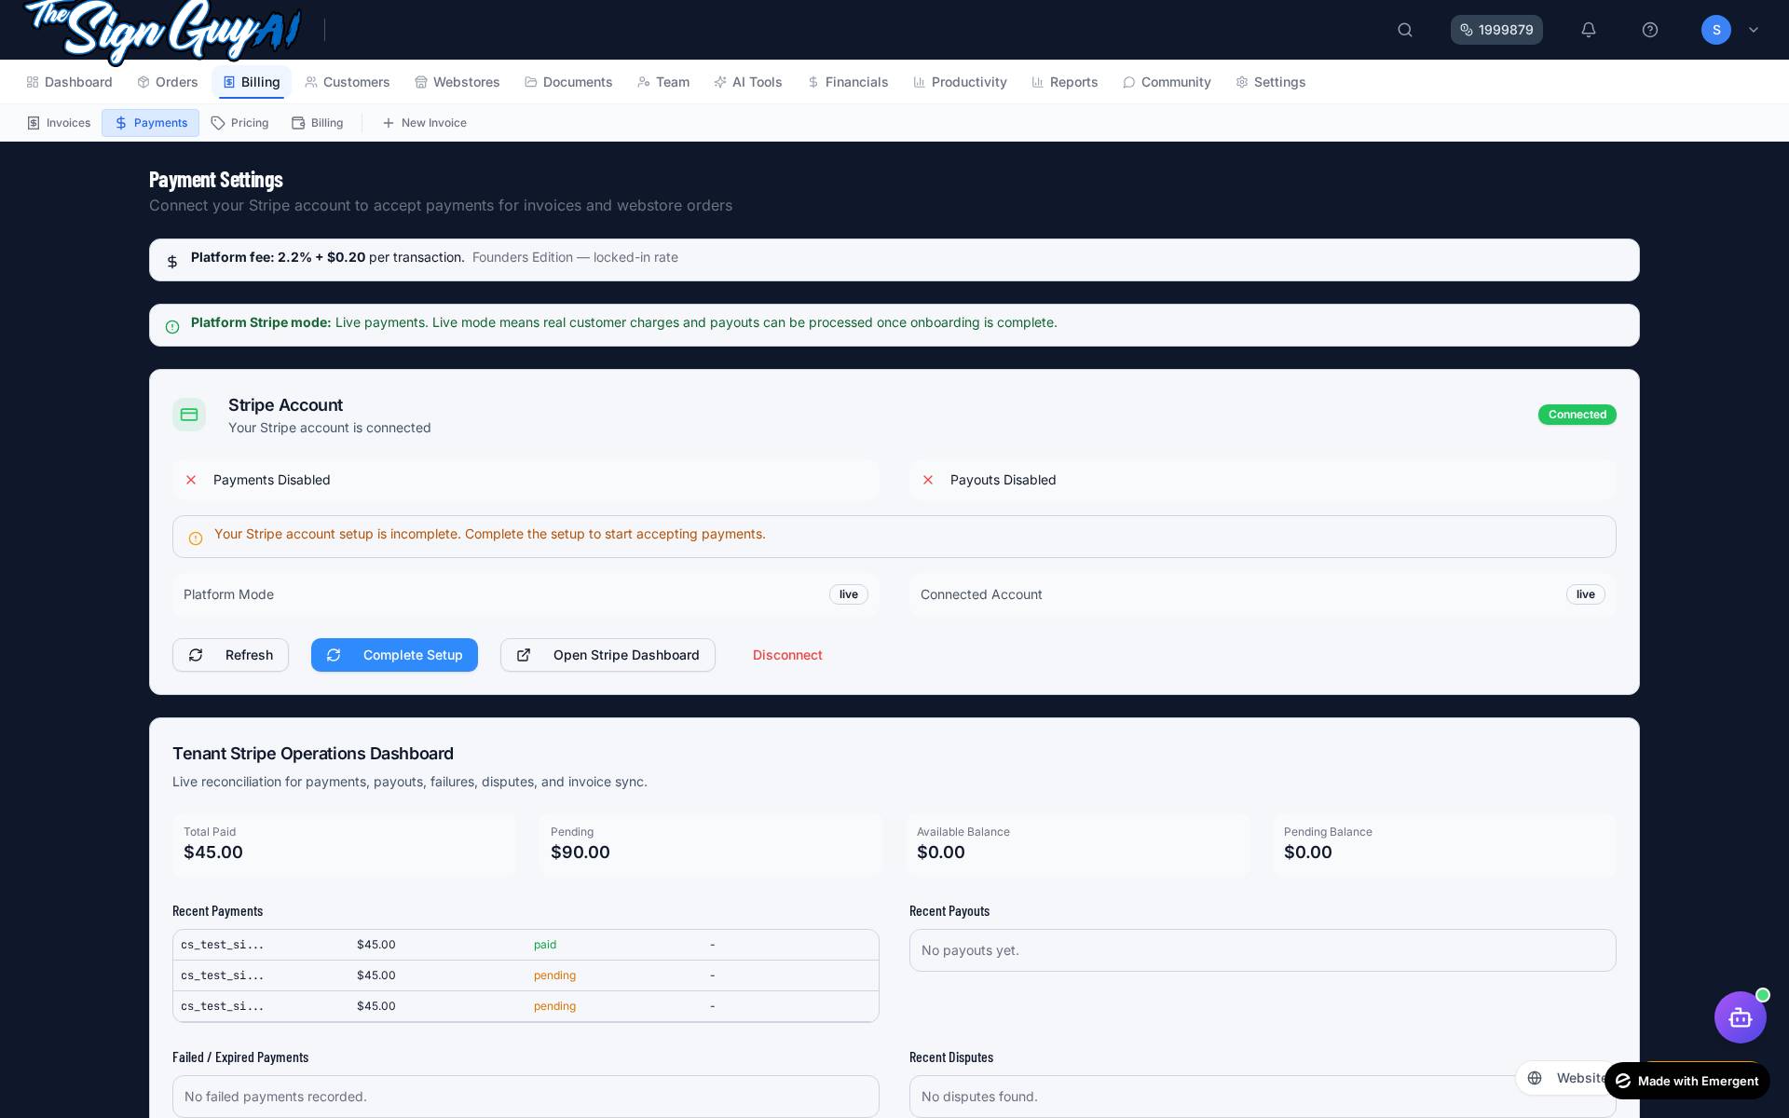Screen dimensions: 1789x1118
Task: Click the Pending $90.00 card
Action: pos(711,844)
